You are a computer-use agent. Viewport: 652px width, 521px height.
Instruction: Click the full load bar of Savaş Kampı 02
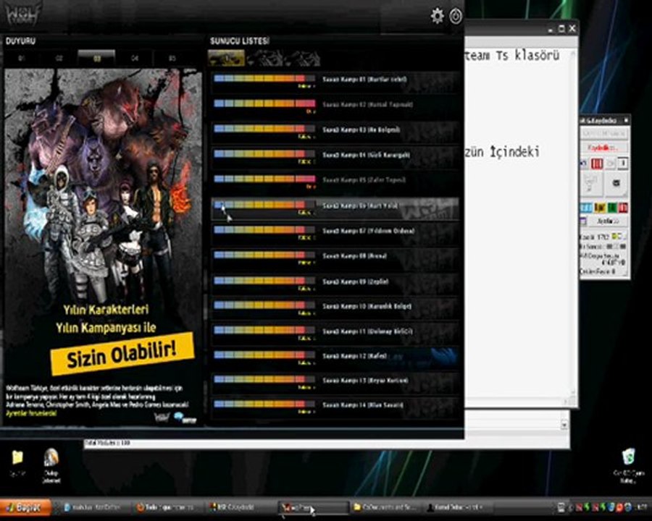point(264,103)
